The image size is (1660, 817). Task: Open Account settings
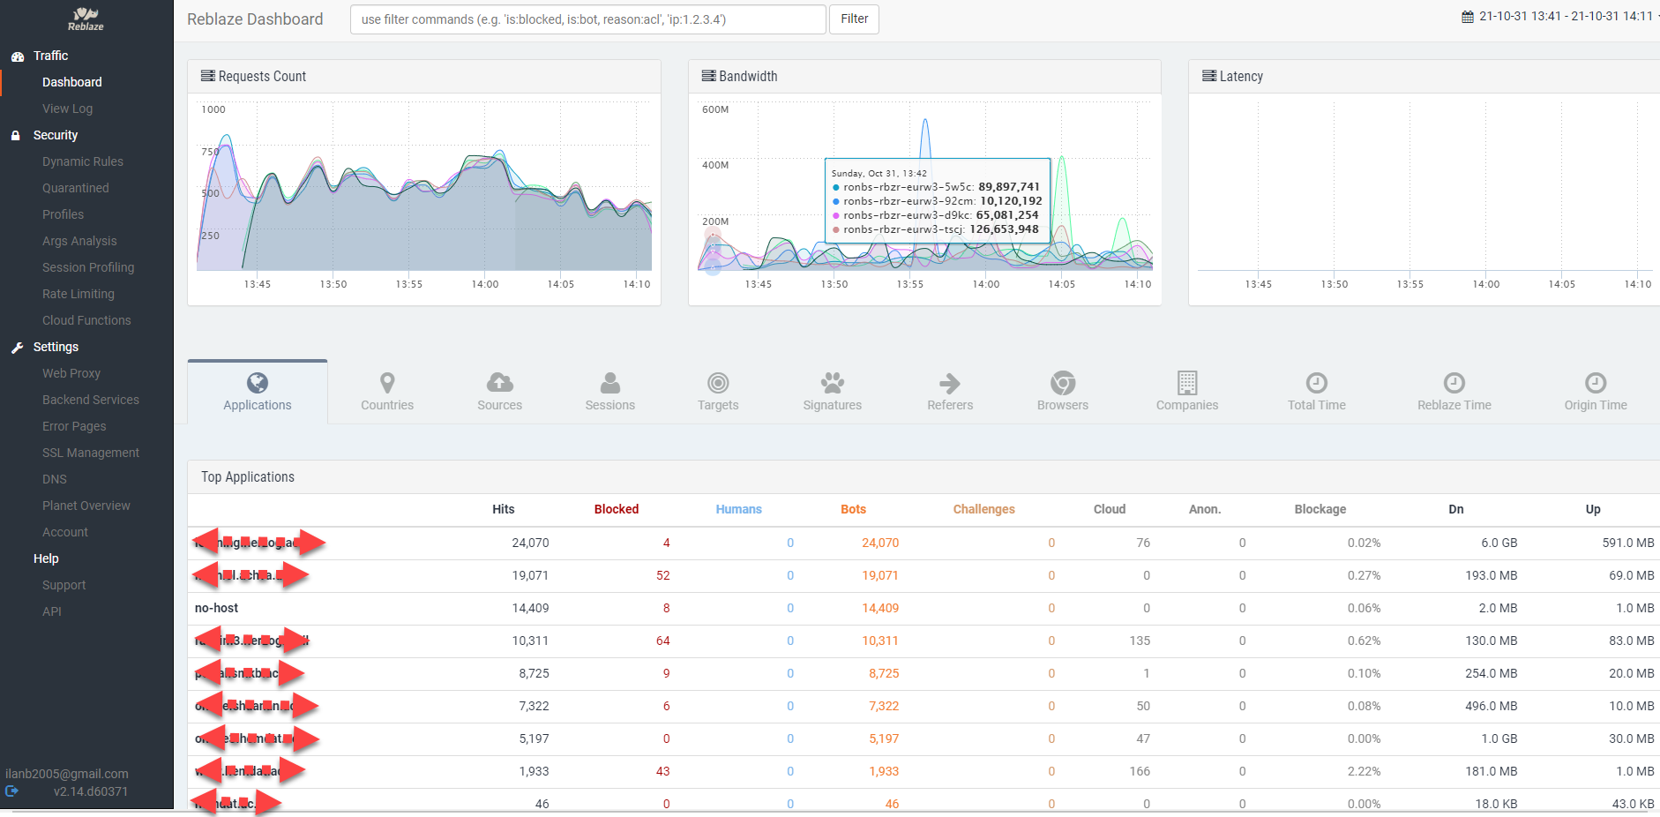(x=65, y=532)
